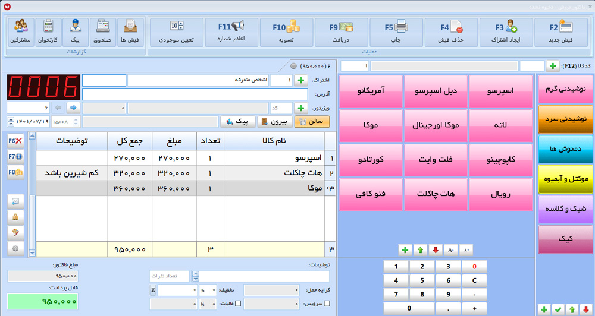The image size is (595, 316).
Task: Add a double espresso (دبل اسپرسو)
Action: [436, 91]
